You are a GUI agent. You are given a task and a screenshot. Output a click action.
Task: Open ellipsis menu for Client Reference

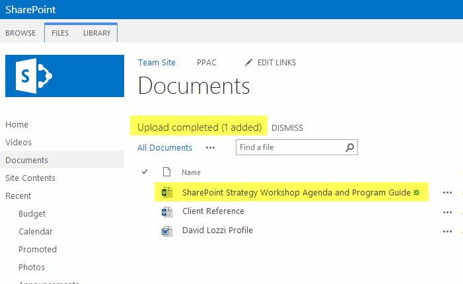447,212
